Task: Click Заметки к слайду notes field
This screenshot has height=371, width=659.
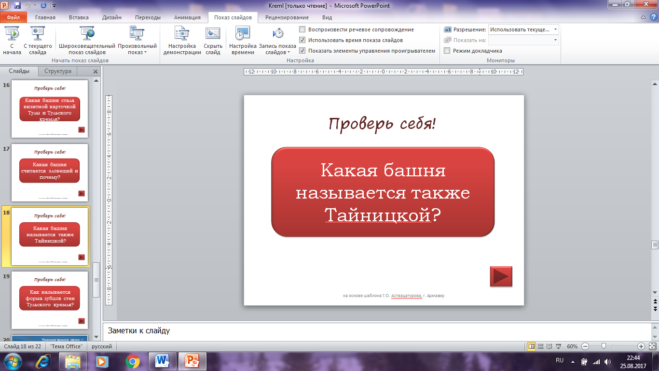Action: 376,331
